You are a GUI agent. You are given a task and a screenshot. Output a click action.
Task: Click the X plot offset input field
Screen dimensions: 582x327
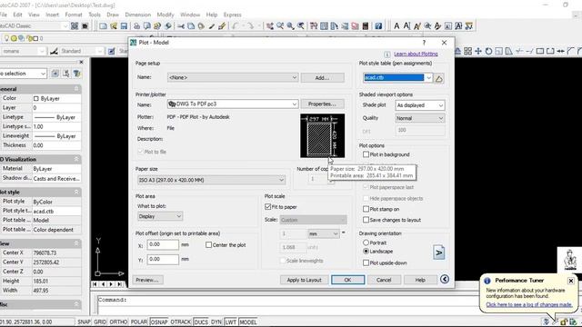[163, 244]
